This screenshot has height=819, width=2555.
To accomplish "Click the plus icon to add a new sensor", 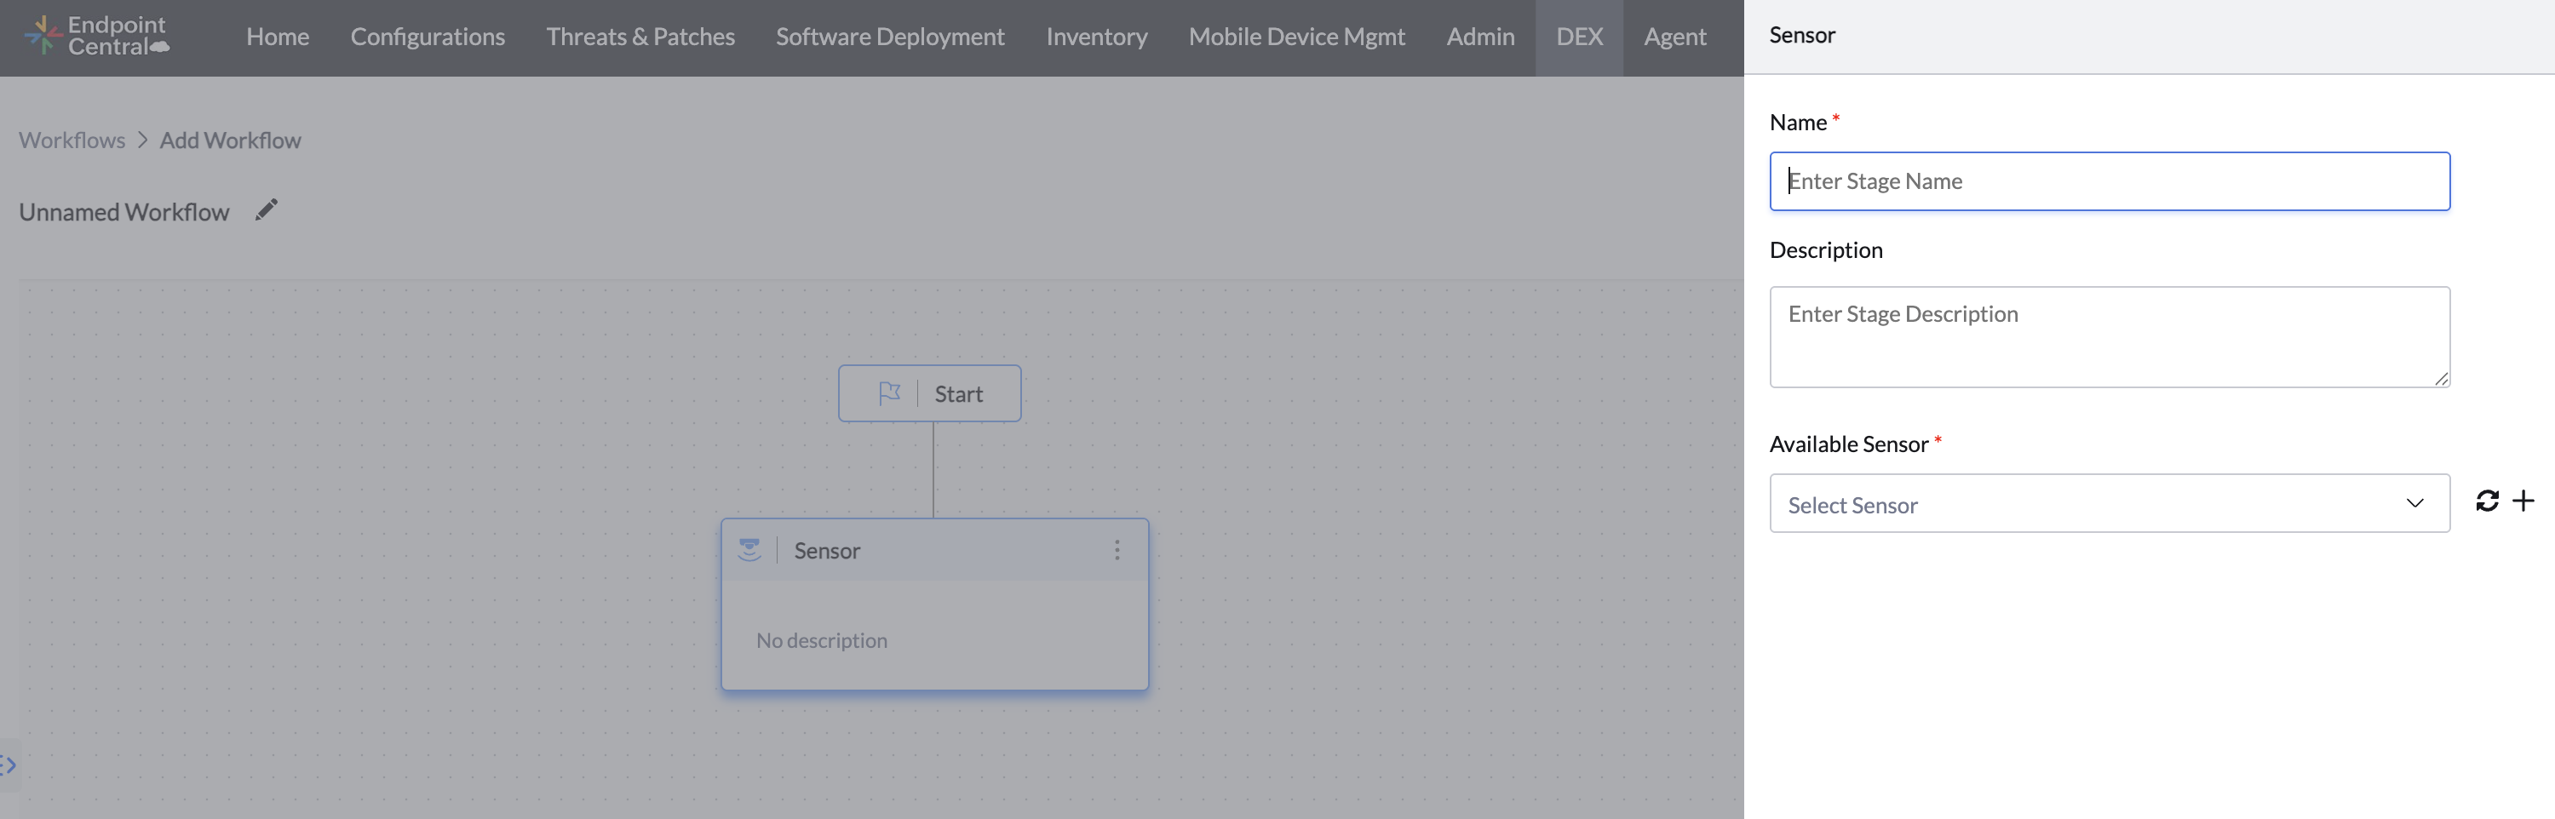I will (x=2523, y=501).
